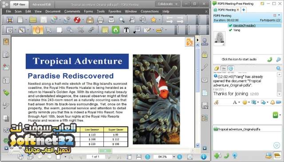Screen dimensions: 284x162
Task: Click the briefcase portfolio icon in toolbar
Action: (90, 20)
